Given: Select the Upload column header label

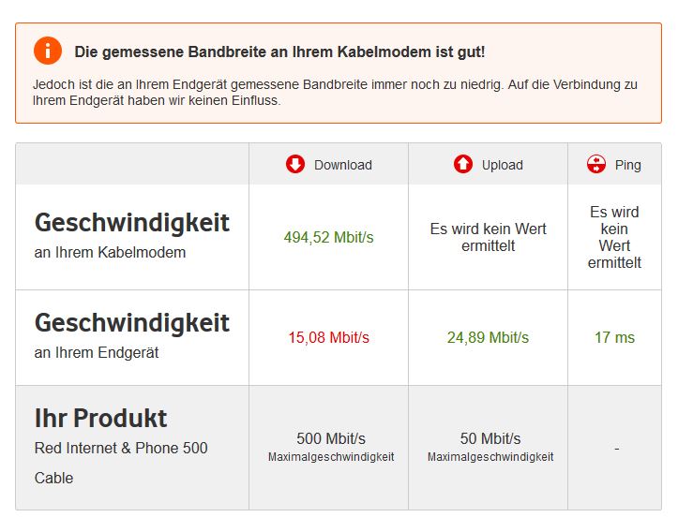Looking at the screenshot, I should 503,165.
